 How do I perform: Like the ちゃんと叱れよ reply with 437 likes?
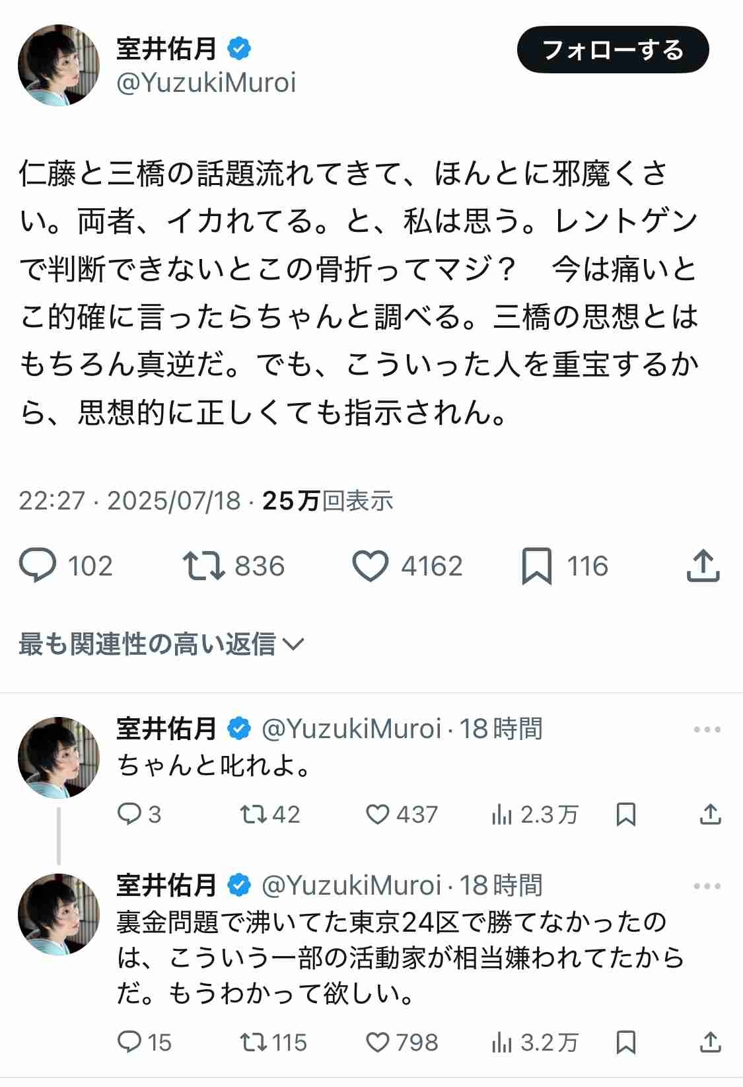point(378,814)
